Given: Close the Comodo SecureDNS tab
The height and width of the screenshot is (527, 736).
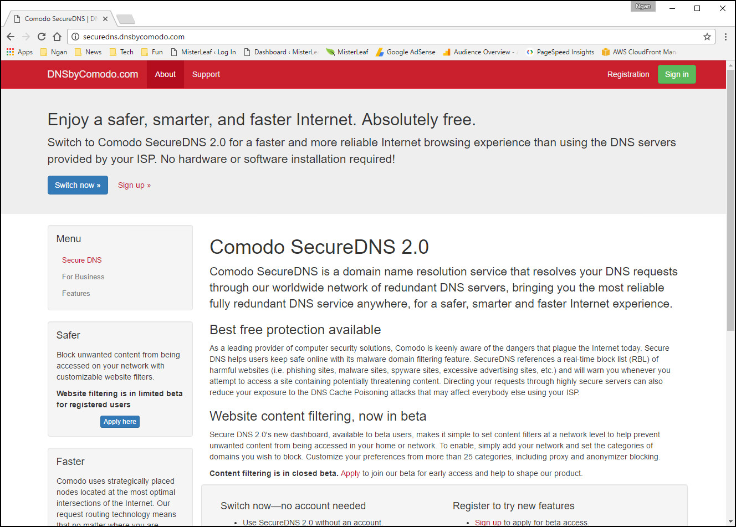Looking at the screenshot, I should 105,19.
